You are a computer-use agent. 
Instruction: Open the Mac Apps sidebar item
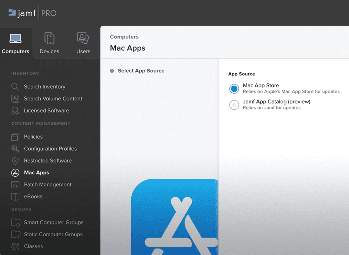(30, 173)
